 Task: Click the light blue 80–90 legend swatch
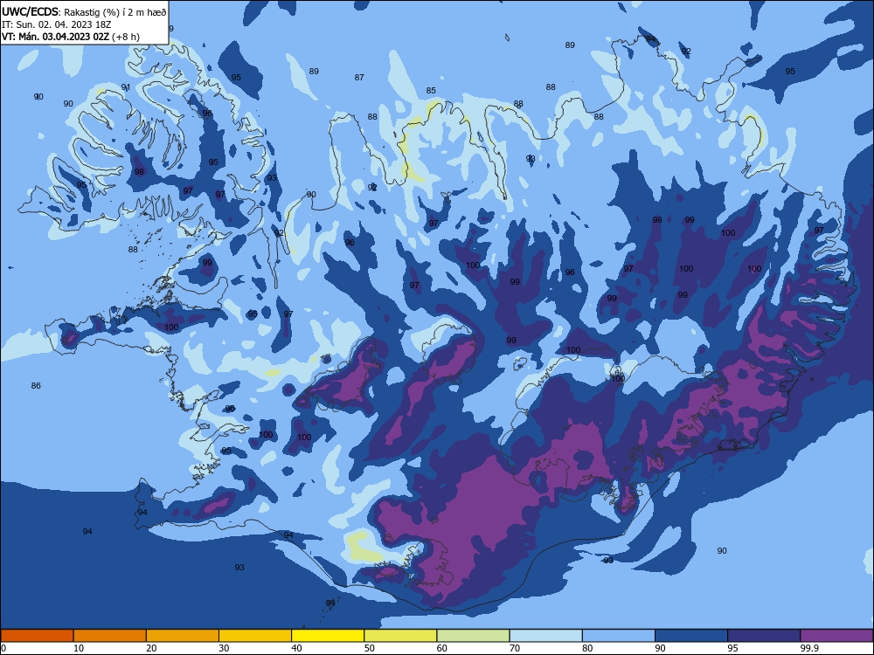[619, 636]
